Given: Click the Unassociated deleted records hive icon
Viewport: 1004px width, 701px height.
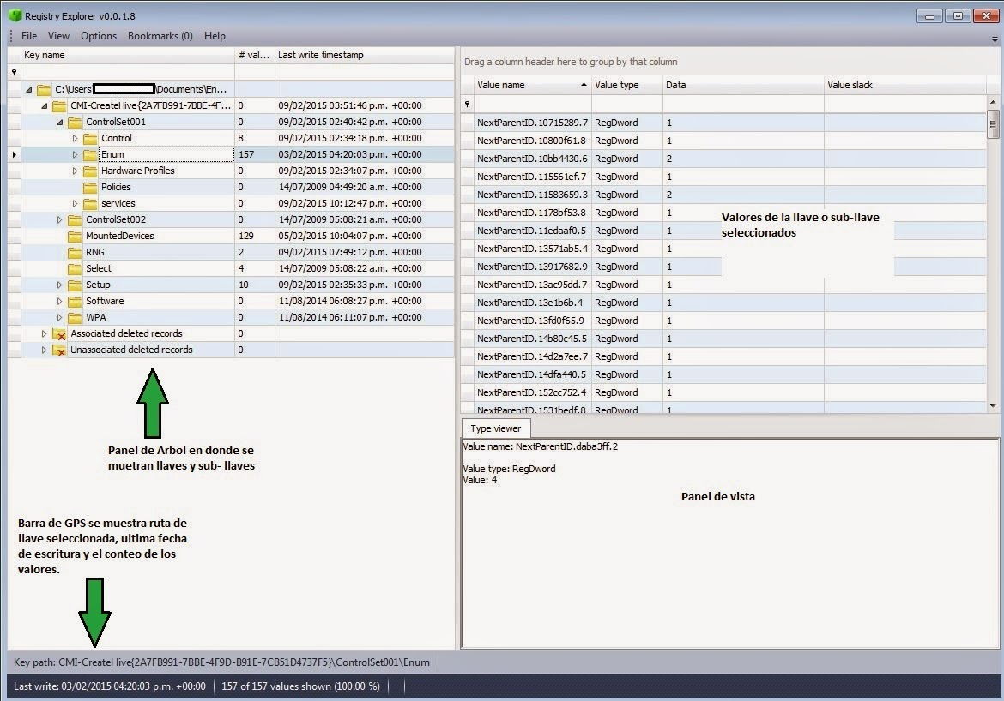Looking at the screenshot, I should tap(59, 350).
